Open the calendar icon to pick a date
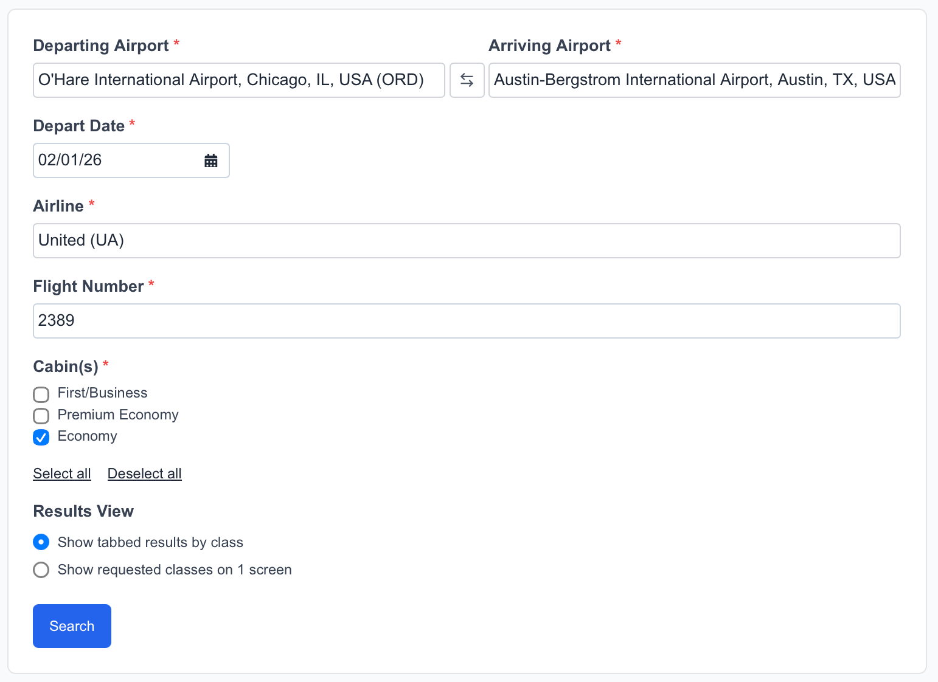Viewport: 938px width, 682px height. [x=211, y=160]
